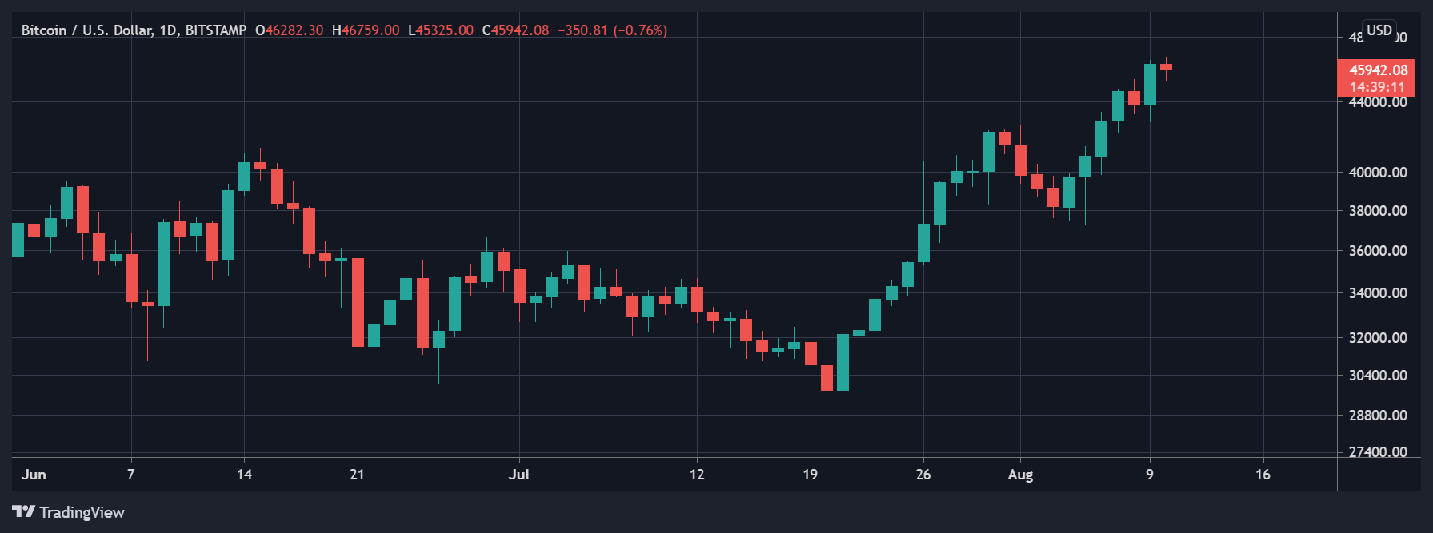Click the green candle at the July 26 gridline
This screenshot has height=533, width=1433.
pos(923,242)
